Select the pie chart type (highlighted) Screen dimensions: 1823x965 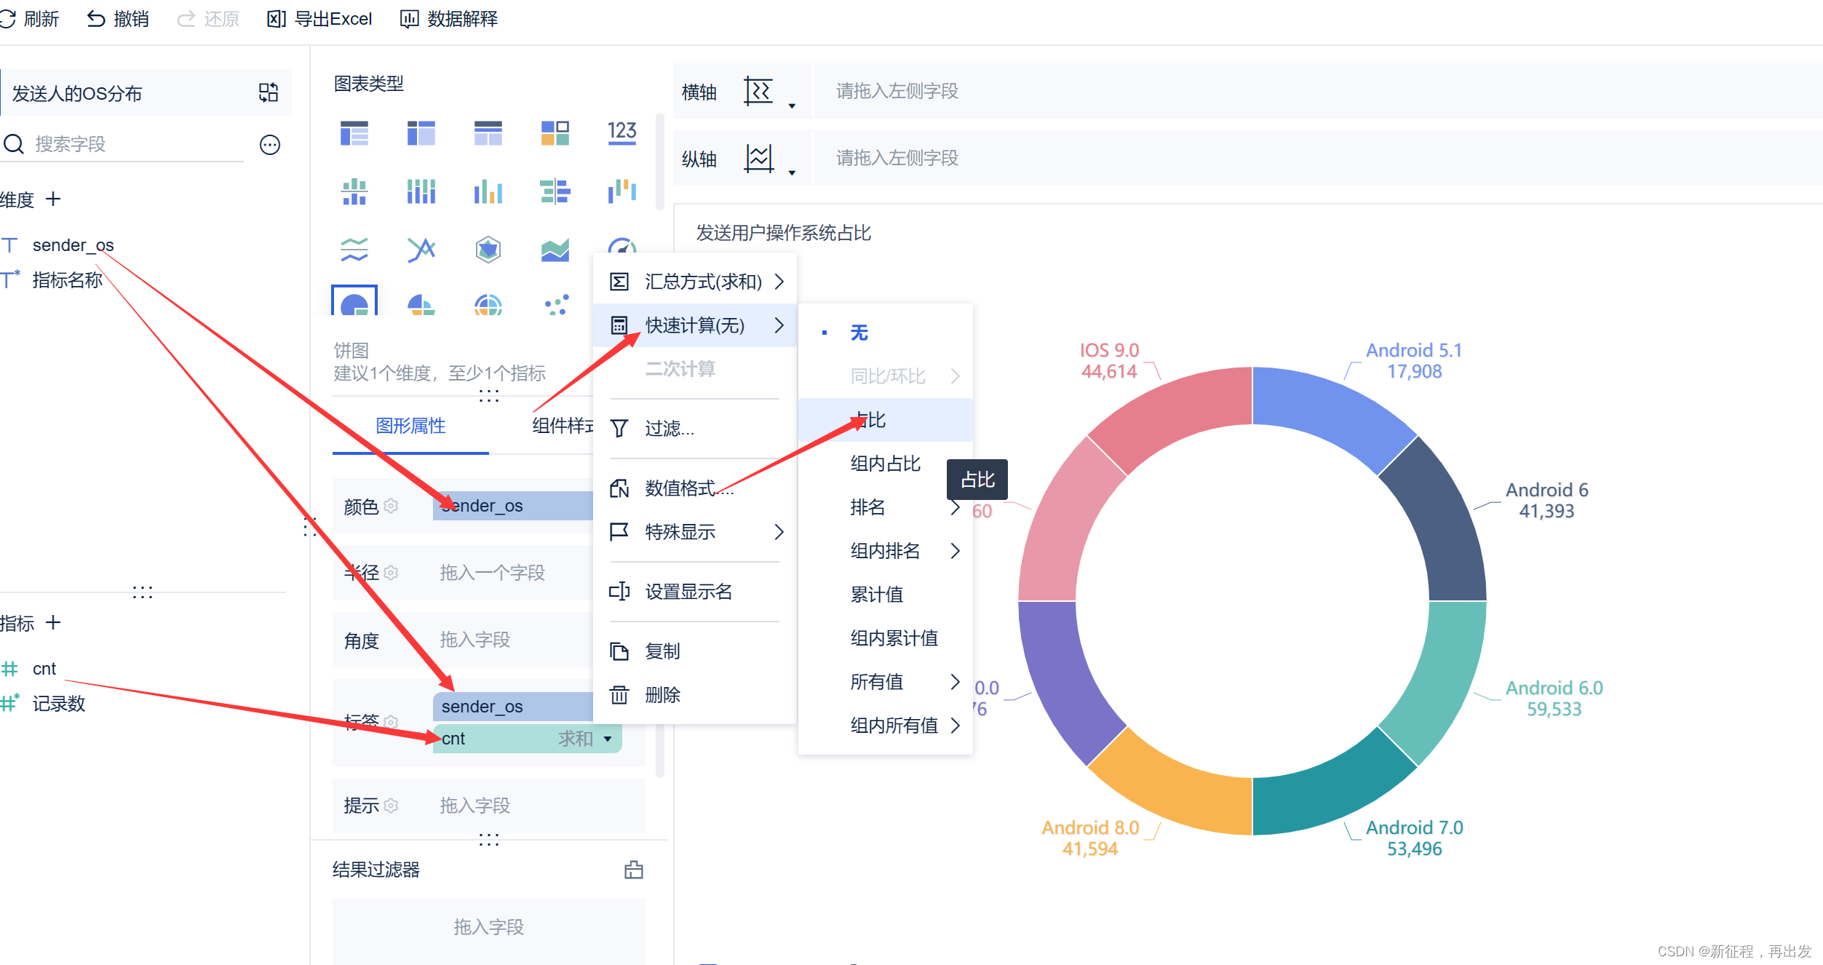pyautogui.click(x=354, y=301)
